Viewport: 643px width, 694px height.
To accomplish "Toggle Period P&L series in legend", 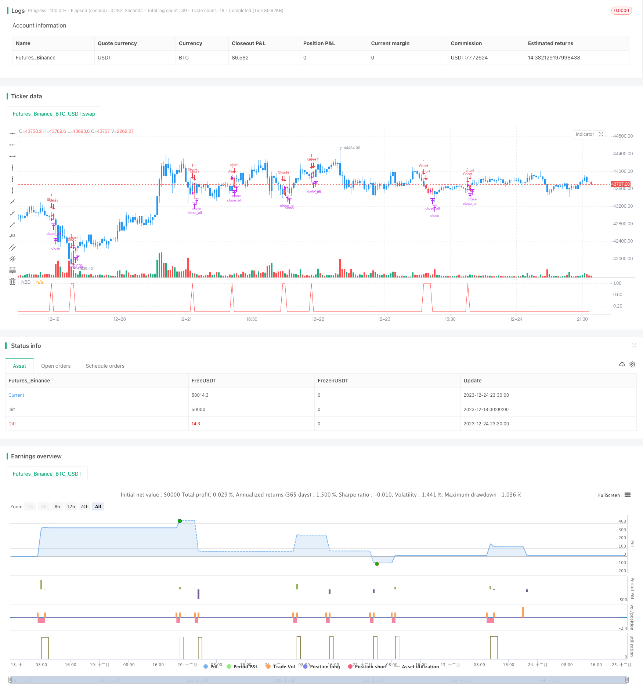I will pyautogui.click(x=242, y=666).
